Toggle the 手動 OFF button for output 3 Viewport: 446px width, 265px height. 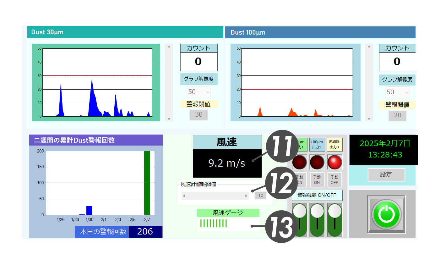coord(334,179)
